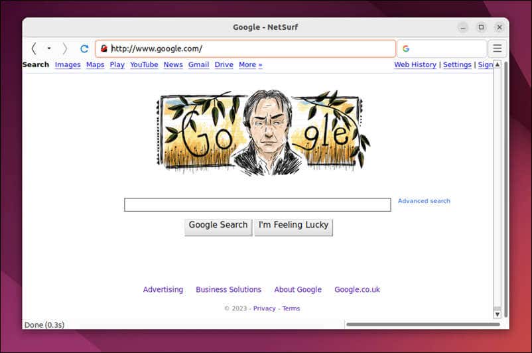532x353 pixels.
Task: Open the Settings link
Action: [457, 64]
